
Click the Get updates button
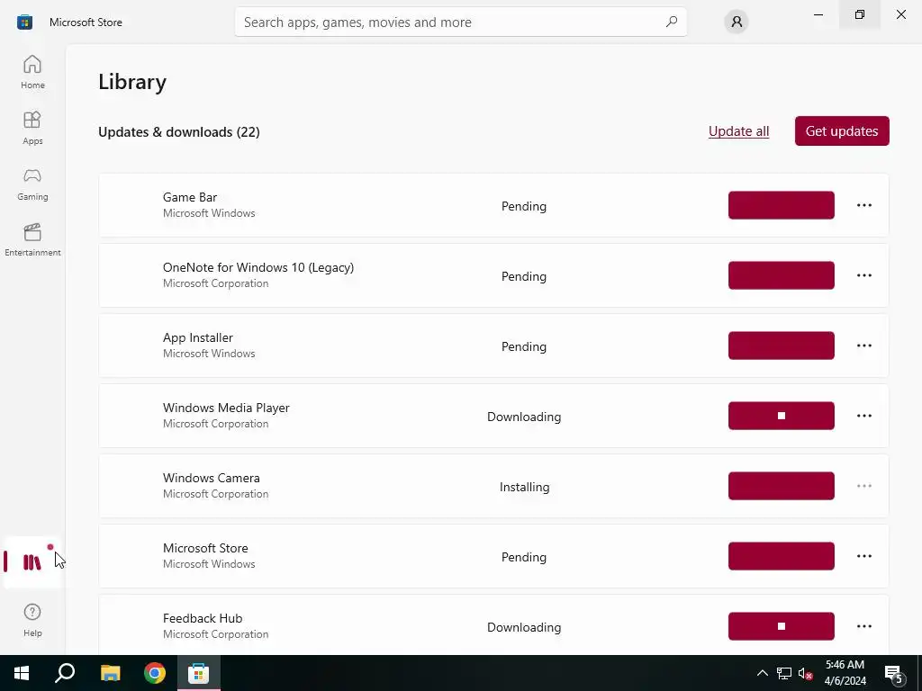click(842, 131)
